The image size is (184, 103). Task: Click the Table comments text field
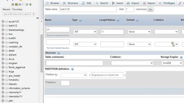point(74,63)
